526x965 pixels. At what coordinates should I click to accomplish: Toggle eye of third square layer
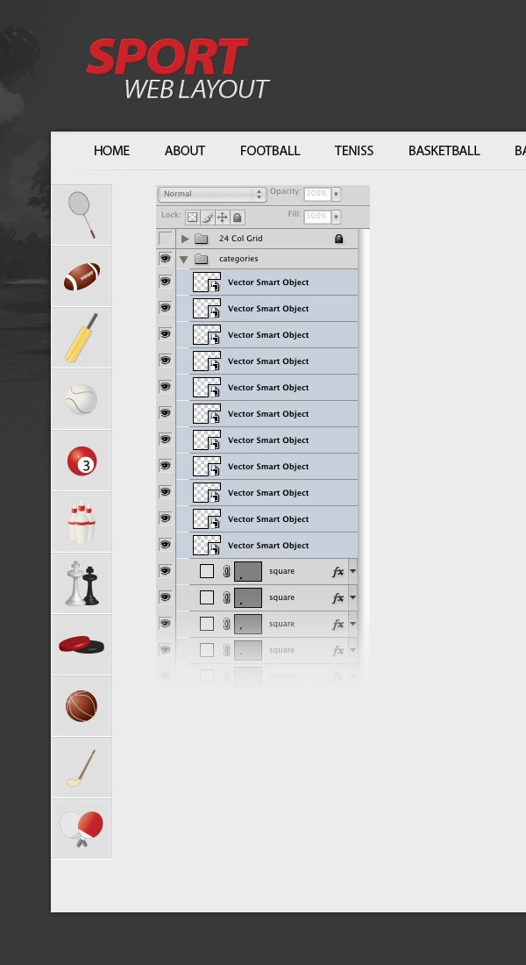[166, 624]
